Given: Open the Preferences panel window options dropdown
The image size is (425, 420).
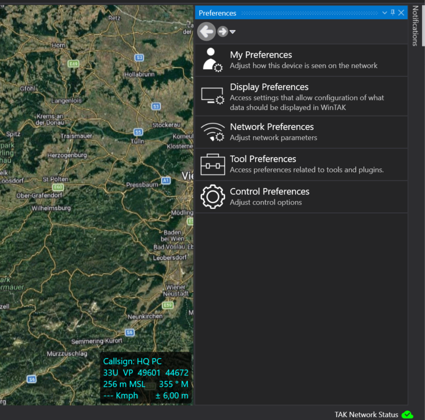Looking at the screenshot, I should [x=384, y=13].
